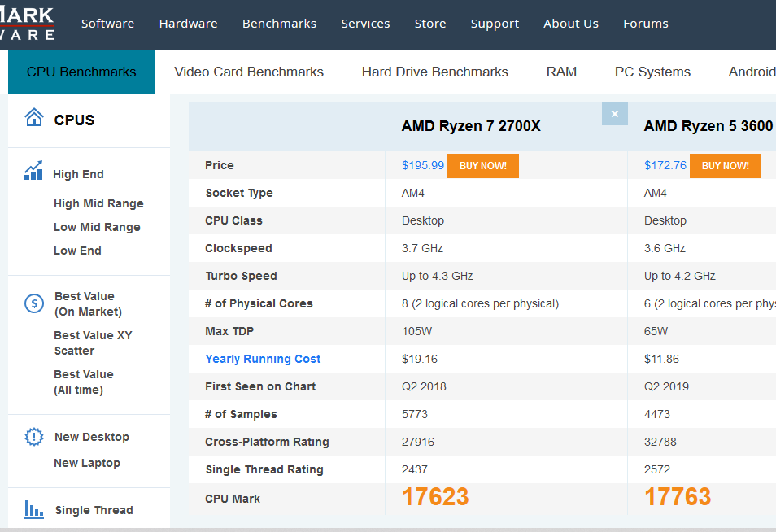Open the Benchmarks menu
The width and height of the screenshot is (776, 532).
pos(279,24)
